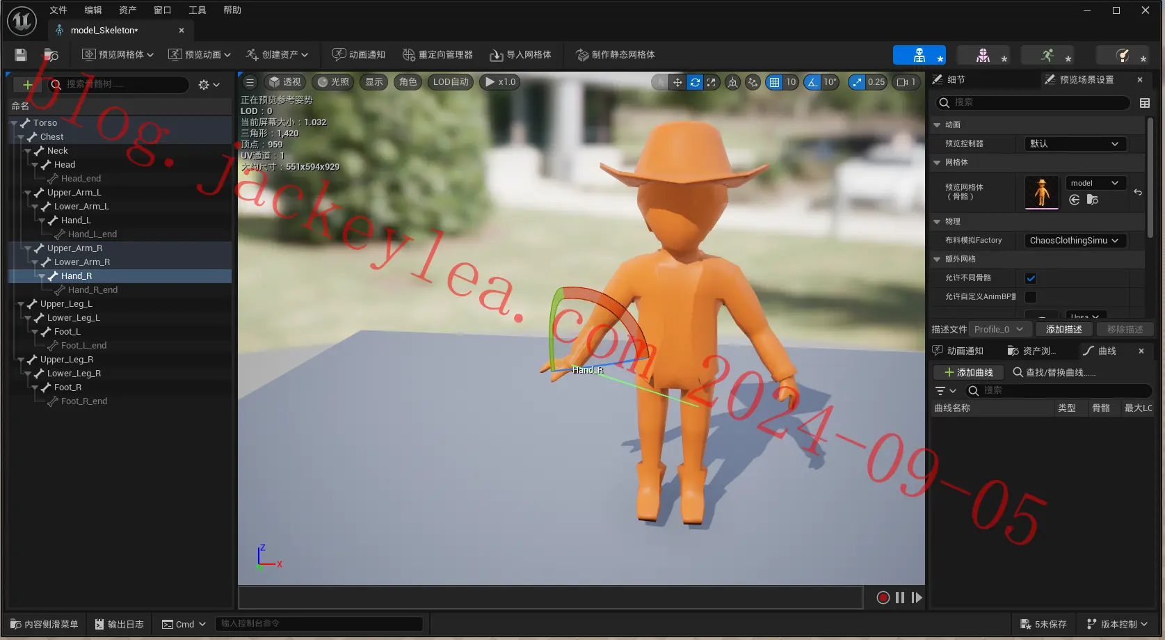Switch to Animation editor mode
Screen dimensions: 1165x640
pos(1047,55)
